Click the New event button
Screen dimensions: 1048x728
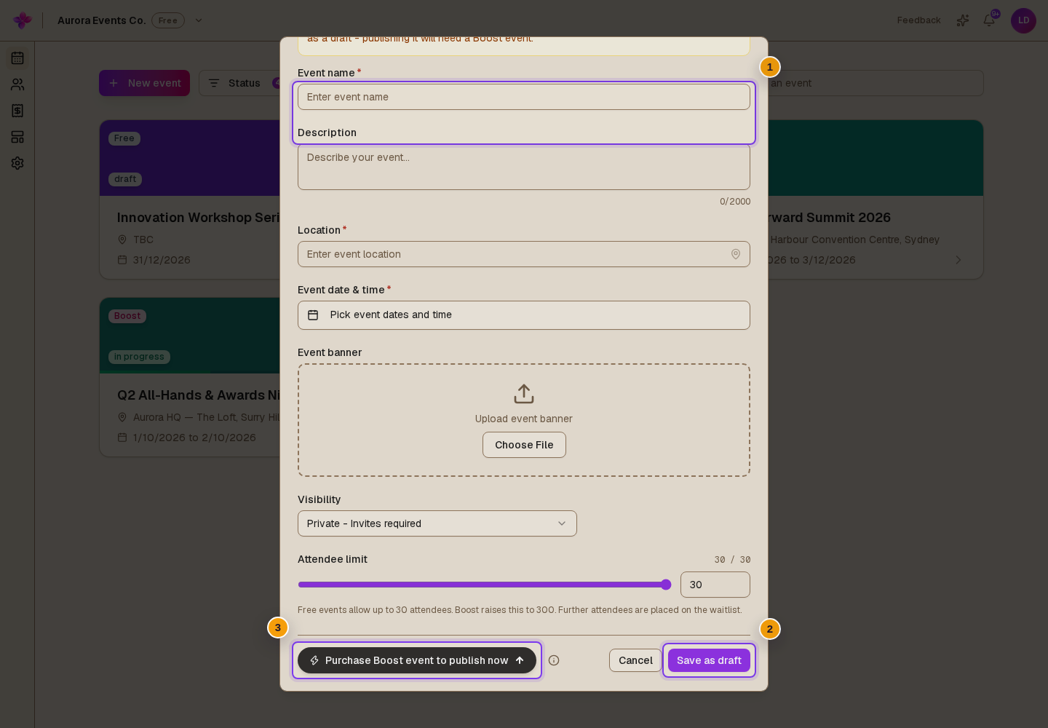click(x=144, y=83)
